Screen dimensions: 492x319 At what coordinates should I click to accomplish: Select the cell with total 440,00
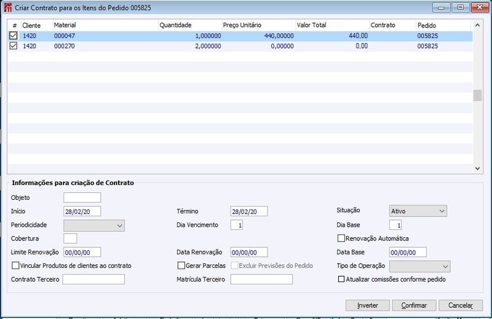coord(333,36)
